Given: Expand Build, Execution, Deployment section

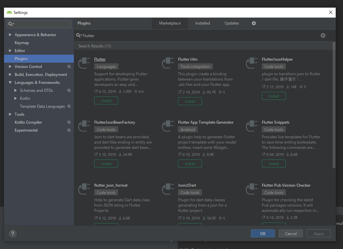Looking at the screenshot, I should (10, 74).
